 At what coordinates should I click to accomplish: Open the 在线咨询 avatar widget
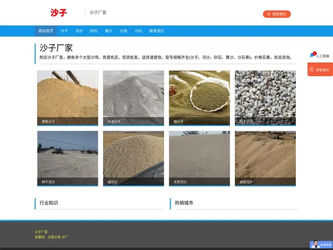pos(315,244)
